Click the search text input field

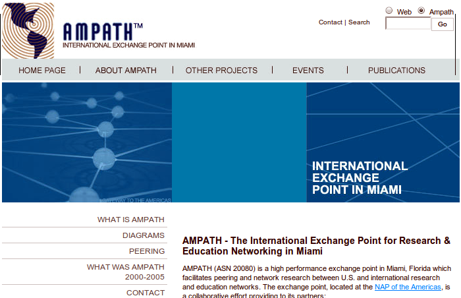tap(408, 23)
